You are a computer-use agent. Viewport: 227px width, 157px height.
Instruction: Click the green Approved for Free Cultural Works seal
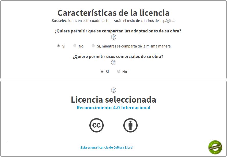pos(215,147)
